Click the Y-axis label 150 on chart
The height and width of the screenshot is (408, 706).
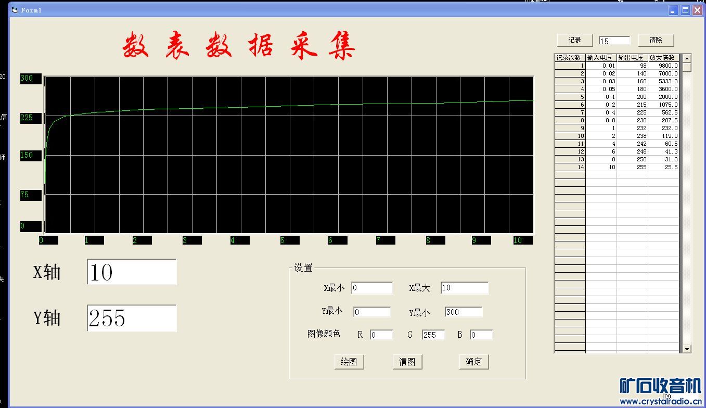31,155
